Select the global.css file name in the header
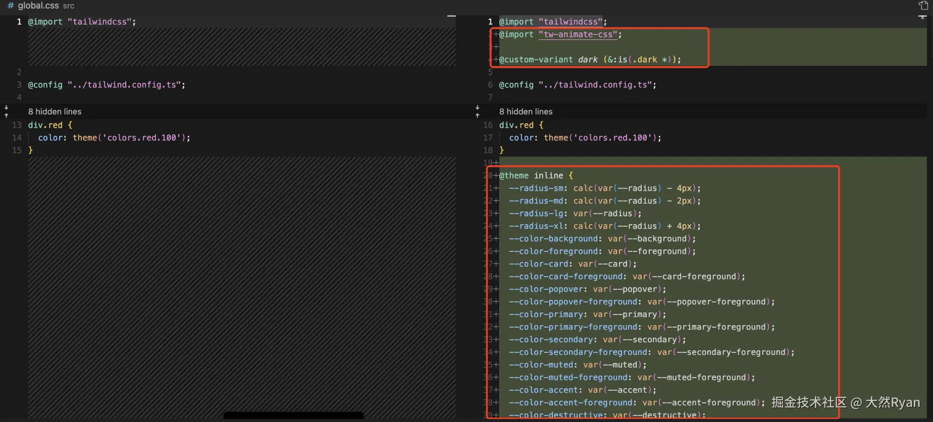933x422 pixels. (38, 6)
